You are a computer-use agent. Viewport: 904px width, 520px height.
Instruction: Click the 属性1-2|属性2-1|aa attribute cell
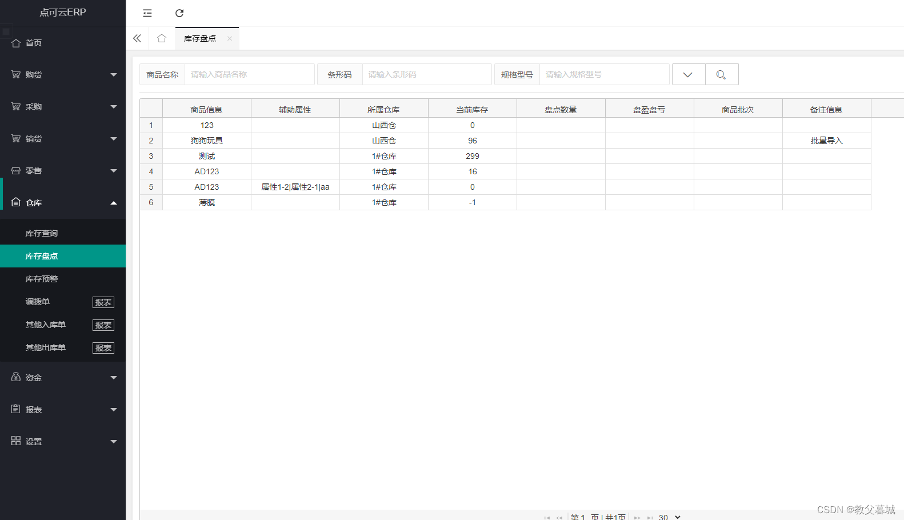tap(295, 187)
